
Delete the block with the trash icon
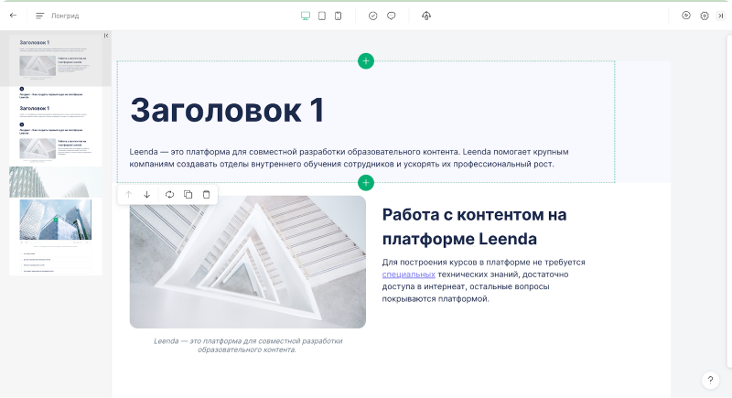point(206,195)
